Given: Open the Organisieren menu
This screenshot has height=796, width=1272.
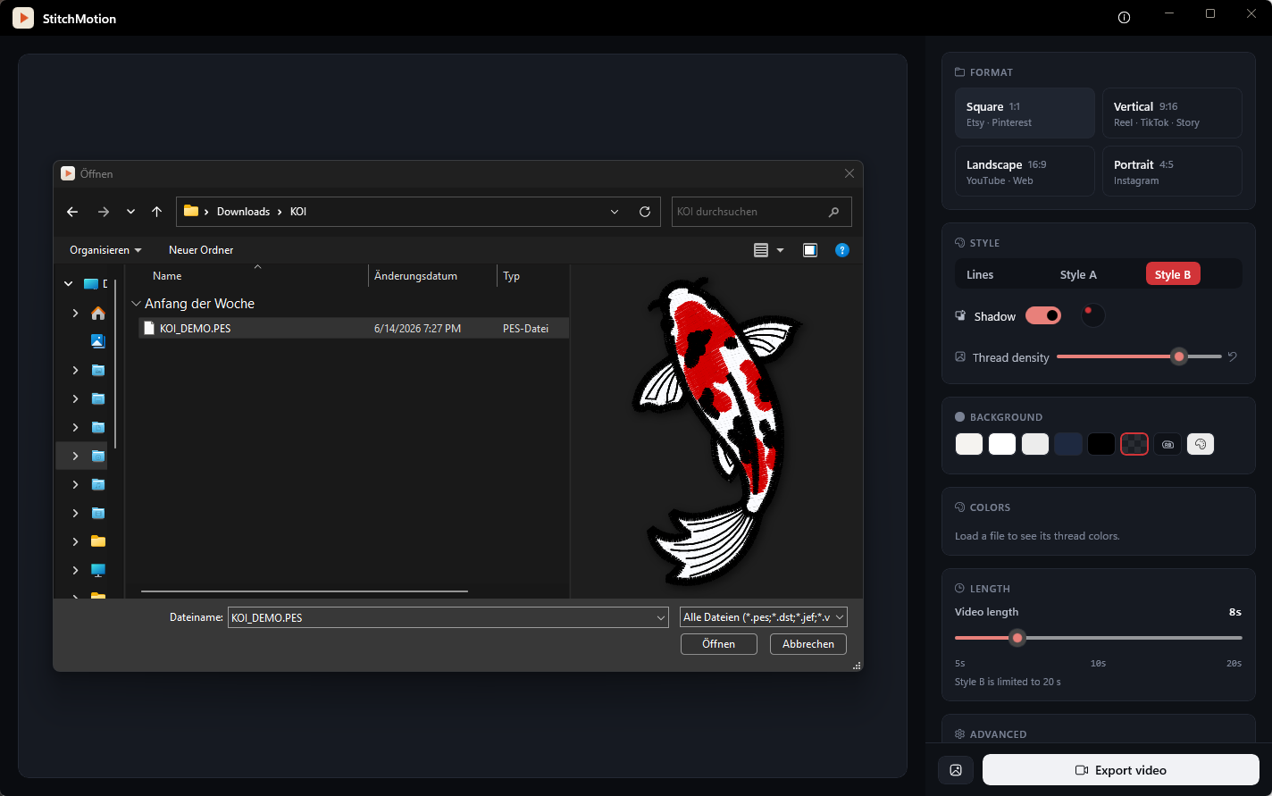Looking at the screenshot, I should (105, 250).
